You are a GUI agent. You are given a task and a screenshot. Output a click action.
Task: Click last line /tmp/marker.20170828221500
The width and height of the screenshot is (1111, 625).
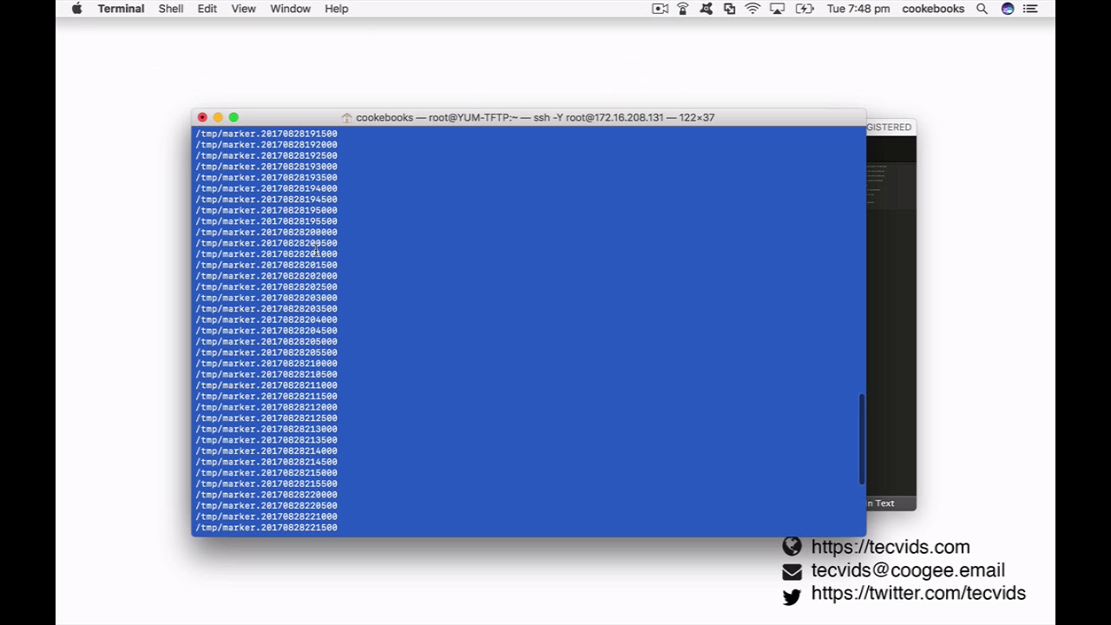click(x=266, y=528)
